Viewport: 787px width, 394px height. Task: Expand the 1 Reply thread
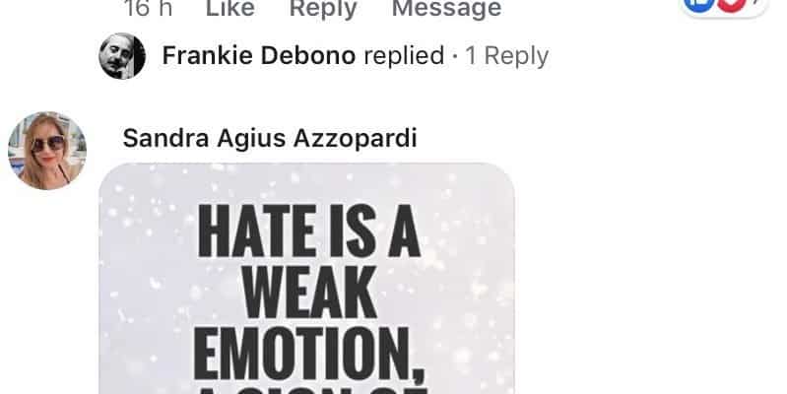click(507, 56)
